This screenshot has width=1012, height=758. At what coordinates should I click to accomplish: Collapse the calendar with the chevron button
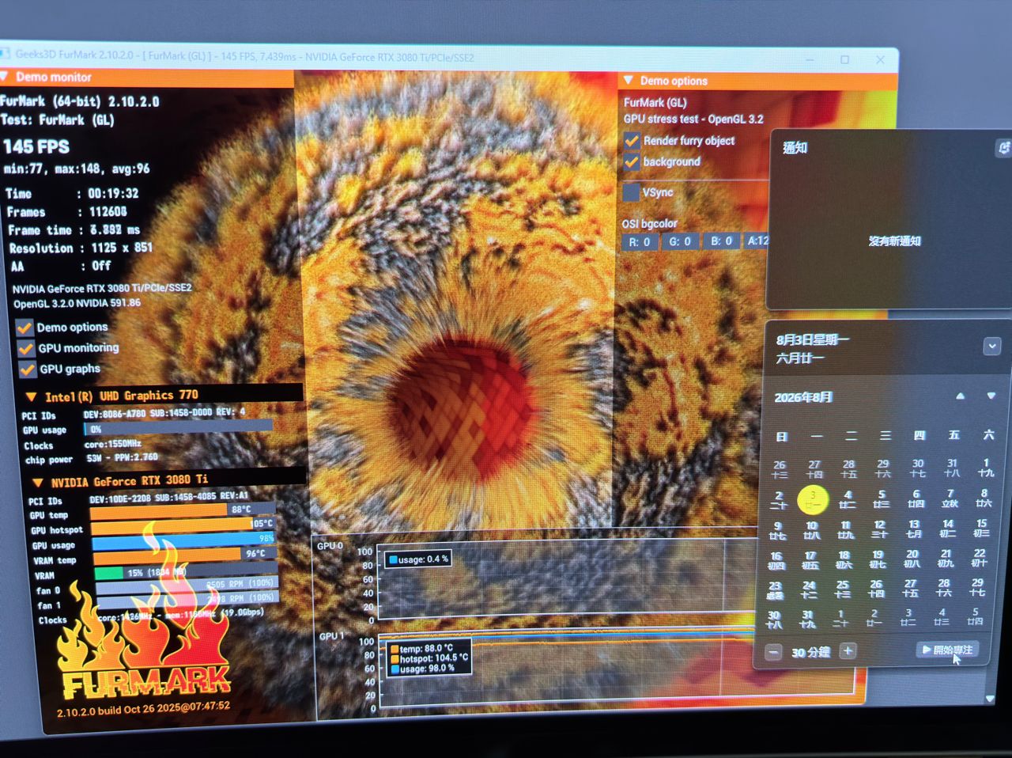(x=992, y=346)
